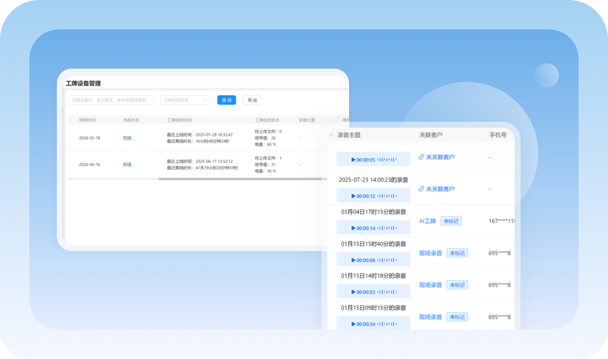Screen dimensions: 608x359
Task: Open the 工牌在线状态 dropdown
Action: click(x=185, y=100)
